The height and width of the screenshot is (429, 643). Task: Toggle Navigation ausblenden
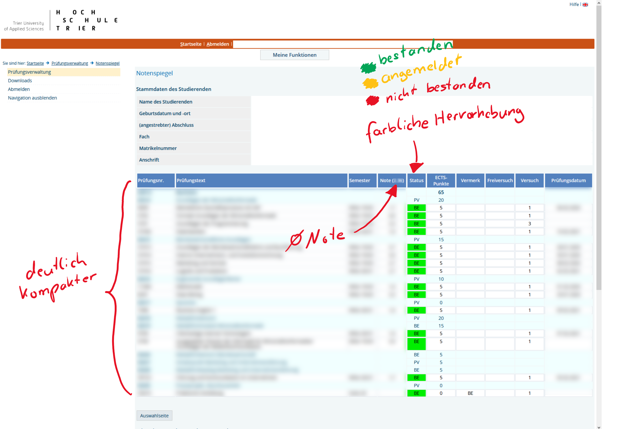coord(32,98)
